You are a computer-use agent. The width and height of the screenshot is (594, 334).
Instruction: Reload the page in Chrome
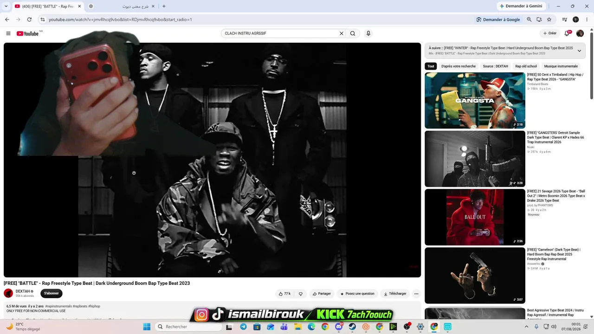[x=29, y=19]
